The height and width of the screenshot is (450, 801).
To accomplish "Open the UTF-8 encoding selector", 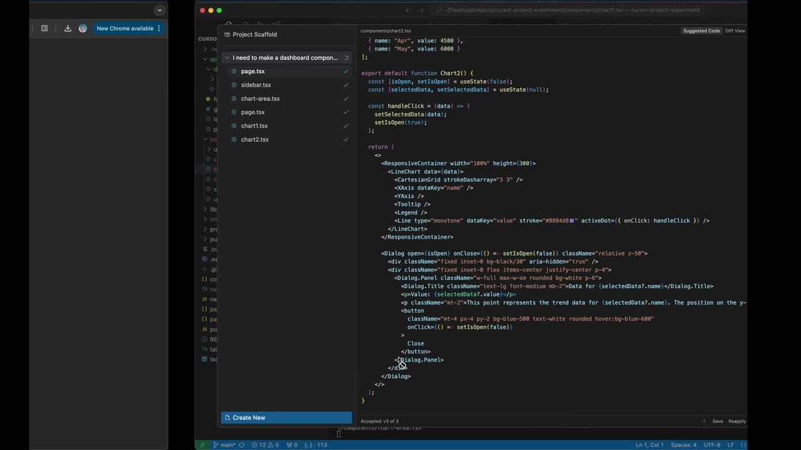I will [x=712, y=445].
